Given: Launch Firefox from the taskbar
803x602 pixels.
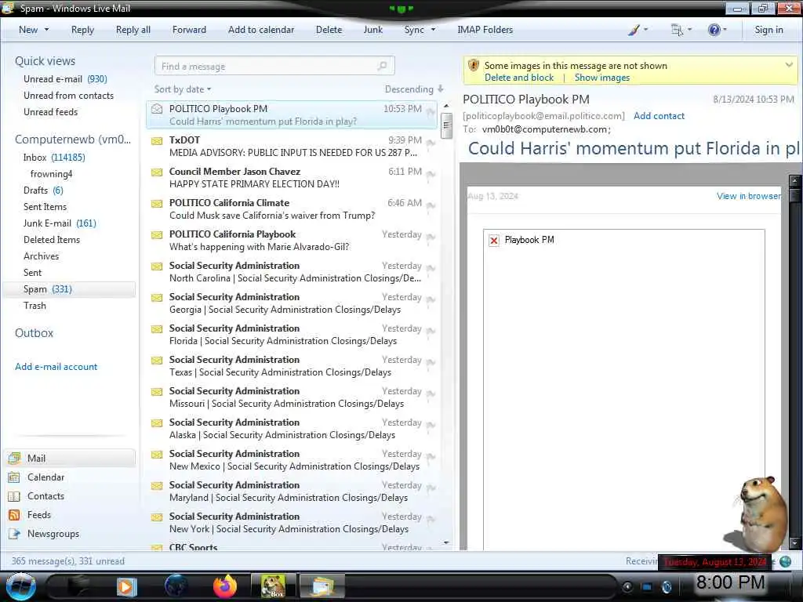Looking at the screenshot, I should (x=225, y=586).
